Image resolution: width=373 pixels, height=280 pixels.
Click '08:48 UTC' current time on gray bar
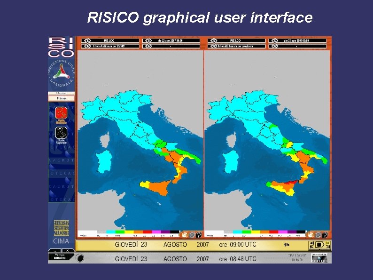tap(243, 259)
